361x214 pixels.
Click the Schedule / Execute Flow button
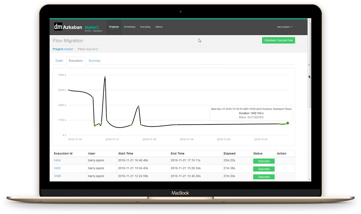point(279,40)
